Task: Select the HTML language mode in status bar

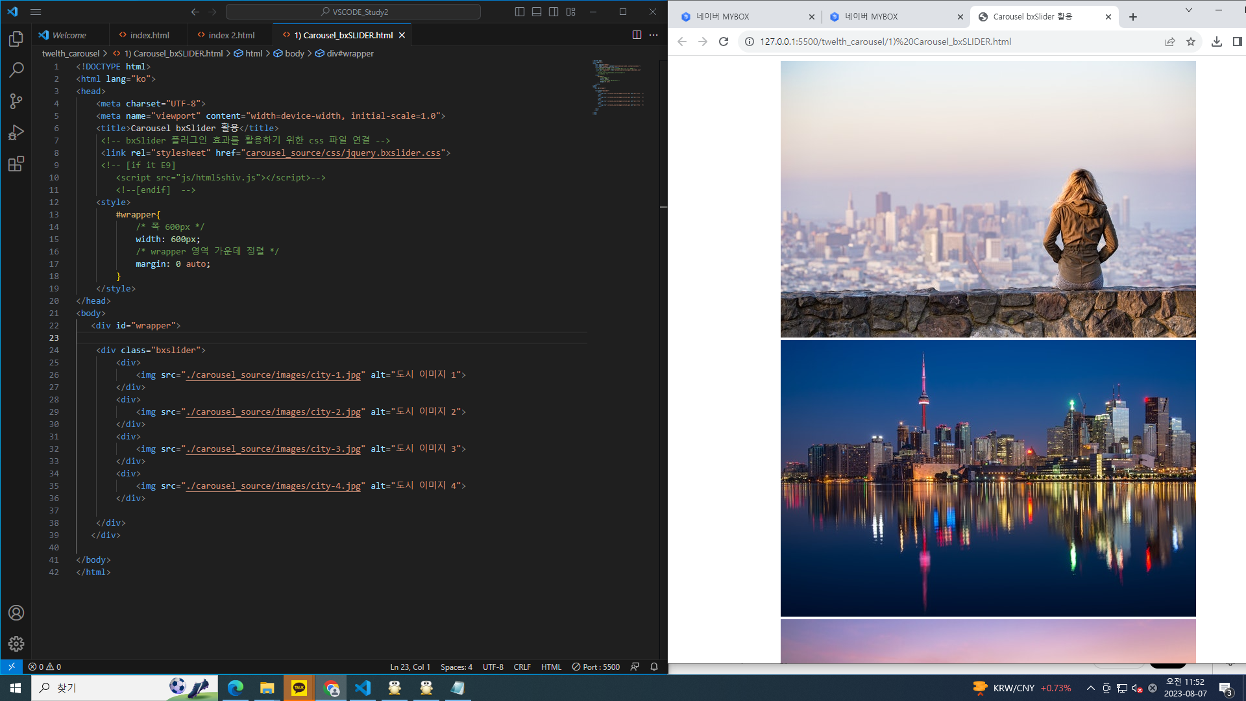Action: point(551,667)
